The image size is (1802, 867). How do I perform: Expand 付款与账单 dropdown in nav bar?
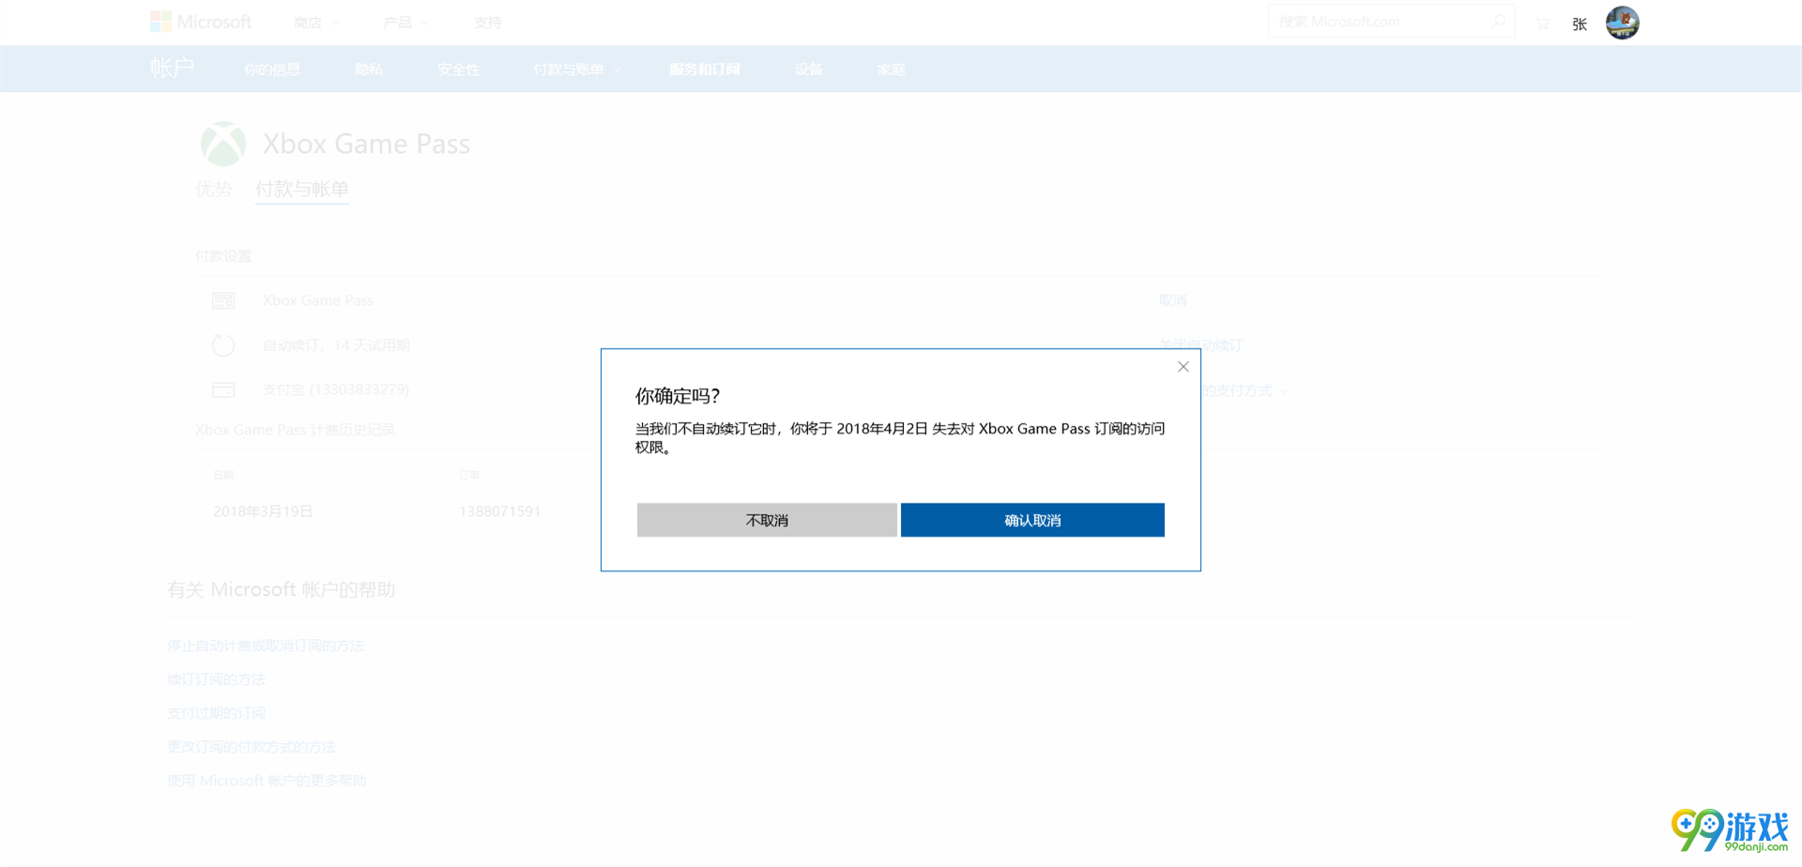pyautogui.click(x=576, y=69)
